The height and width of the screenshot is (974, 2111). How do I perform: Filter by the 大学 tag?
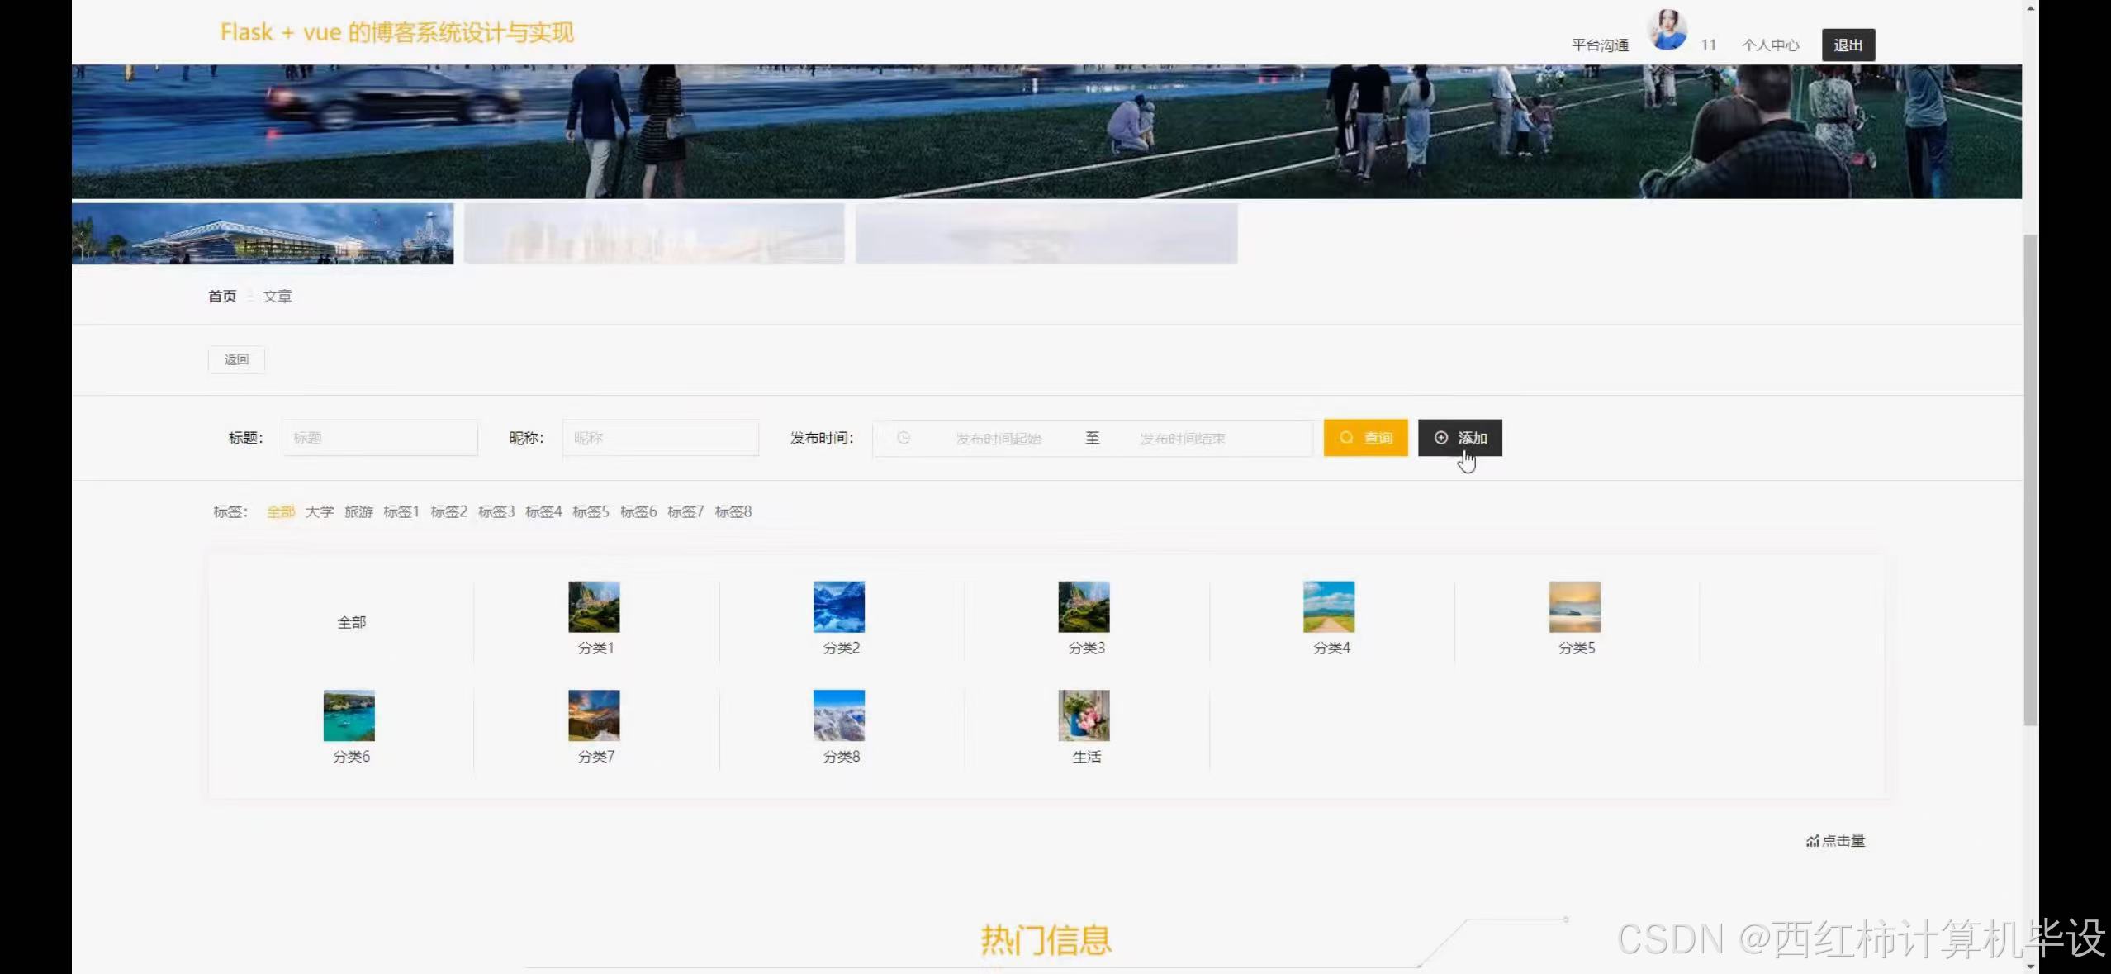320,511
